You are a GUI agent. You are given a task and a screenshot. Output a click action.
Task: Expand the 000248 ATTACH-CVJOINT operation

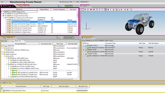(x=9, y=66)
